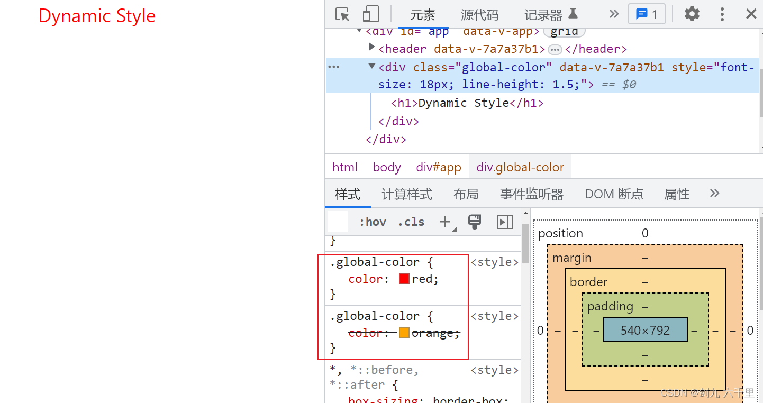Close the DevTools panel
763x403 pixels.
751,14
